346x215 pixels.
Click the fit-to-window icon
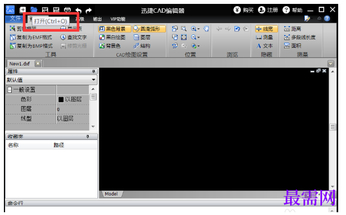click(x=184, y=37)
